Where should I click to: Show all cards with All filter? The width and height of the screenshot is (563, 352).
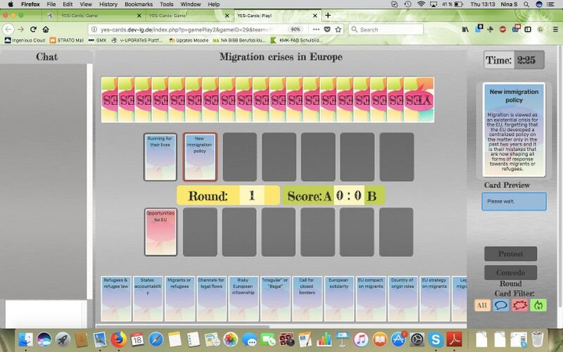(482, 306)
